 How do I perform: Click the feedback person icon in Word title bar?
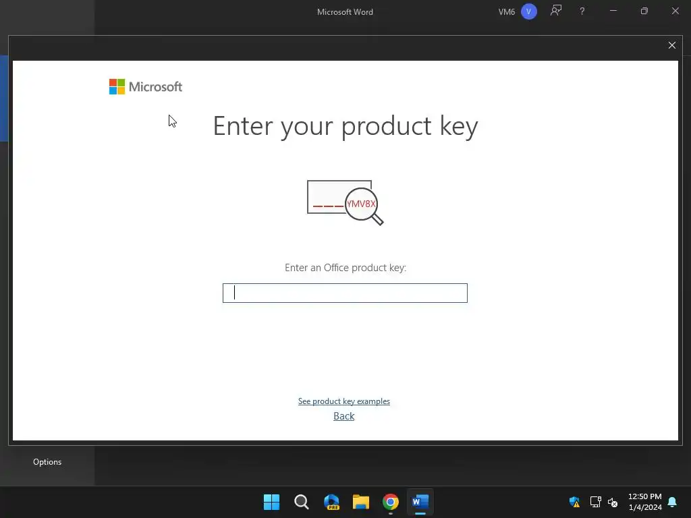[x=556, y=11]
